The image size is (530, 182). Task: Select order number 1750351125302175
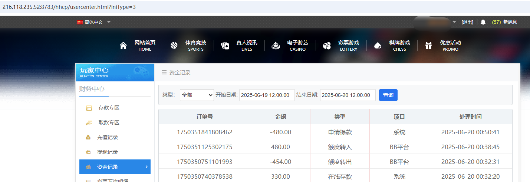point(205,147)
